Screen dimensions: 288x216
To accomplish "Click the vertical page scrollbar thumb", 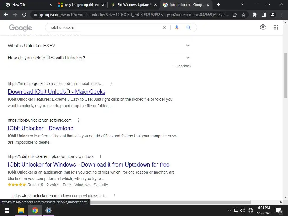I will tap(285, 75).
